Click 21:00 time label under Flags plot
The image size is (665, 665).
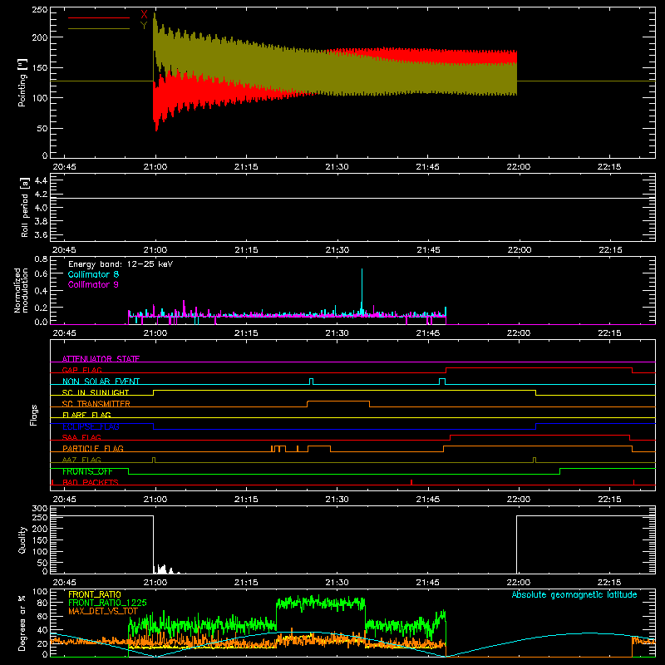(155, 500)
